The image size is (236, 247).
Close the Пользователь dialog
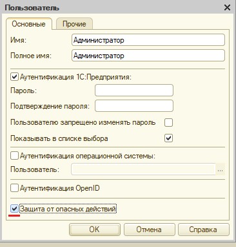[227, 8]
